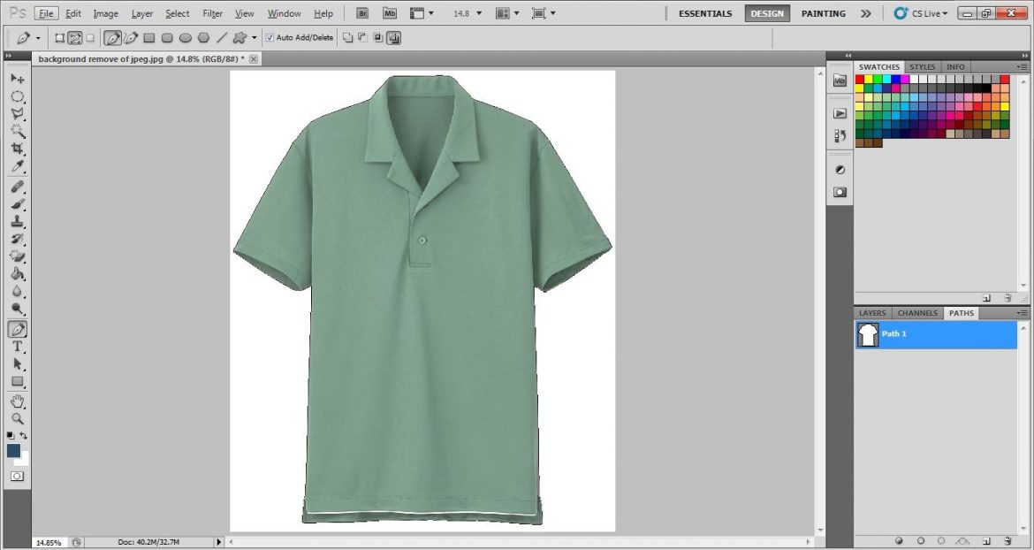Switch foreground and background colors
1034x550 pixels.
point(24,436)
